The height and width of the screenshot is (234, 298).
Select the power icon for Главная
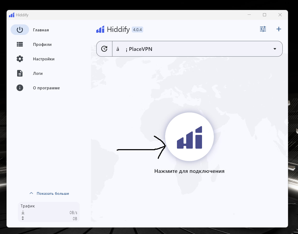click(x=20, y=30)
